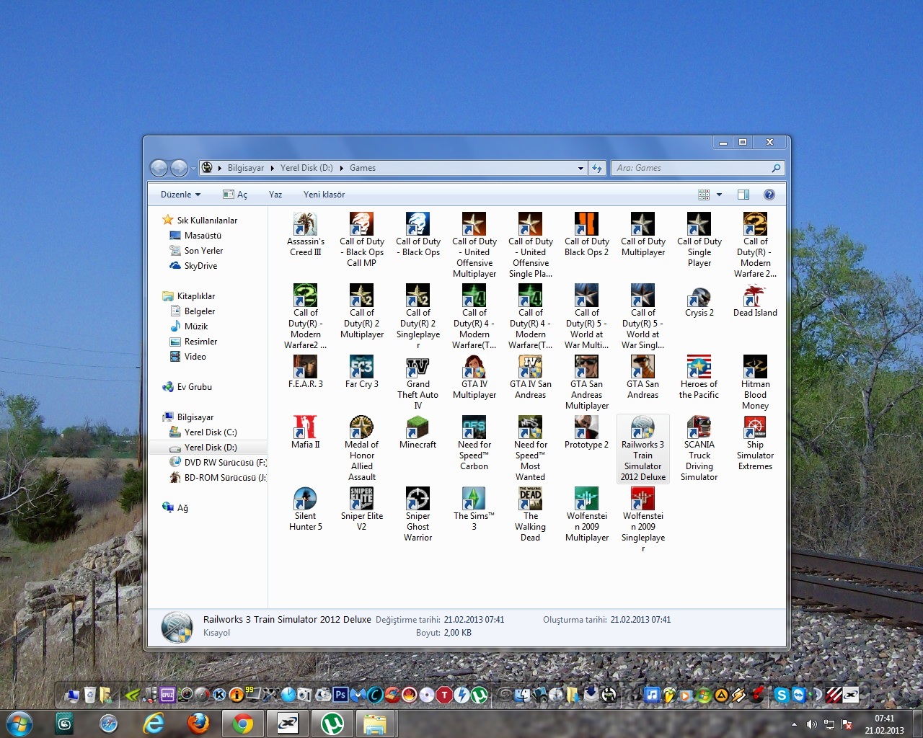Open Internet Explorer from taskbar
923x738 pixels.
pyautogui.click(x=154, y=724)
